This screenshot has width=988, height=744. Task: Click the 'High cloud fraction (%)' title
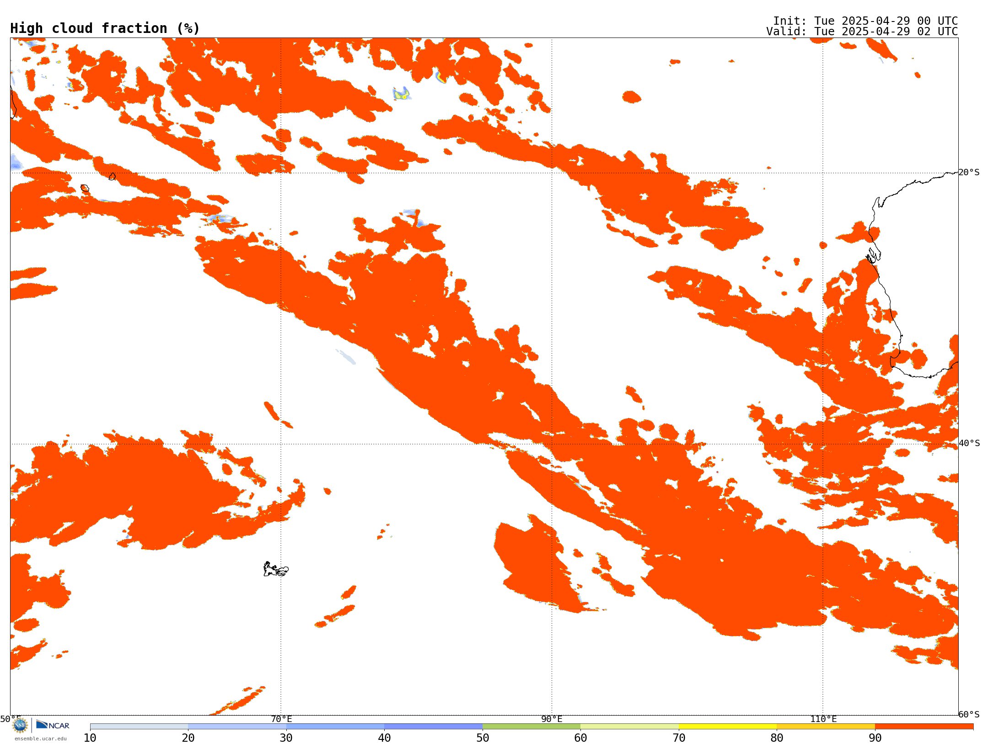105,28
